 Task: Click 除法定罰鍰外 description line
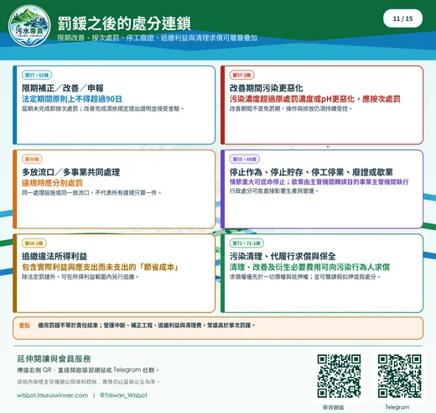tap(80, 277)
